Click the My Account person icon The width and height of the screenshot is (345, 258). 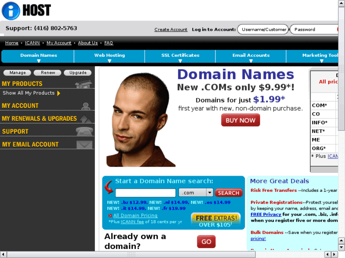(85, 106)
